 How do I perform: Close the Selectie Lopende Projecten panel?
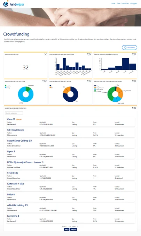tap(135, 108)
